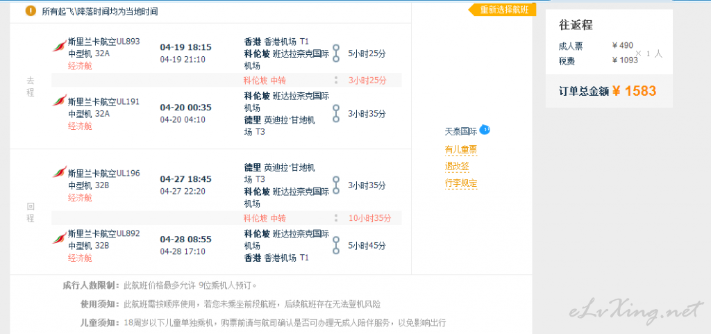Image resolution: width=711 pixels, height=334 pixels.
Task: Click 香港机场 T1 on the UL893 row
Action: tap(287, 41)
